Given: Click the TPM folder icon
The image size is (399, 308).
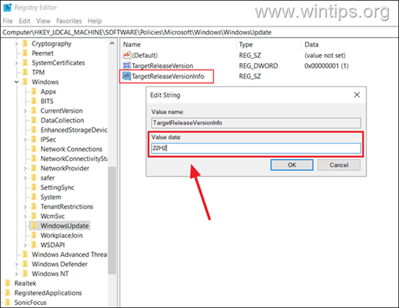Looking at the screenshot, I should point(25,72).
